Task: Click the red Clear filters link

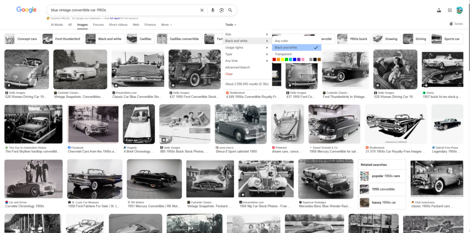Action: pos(229,74)
